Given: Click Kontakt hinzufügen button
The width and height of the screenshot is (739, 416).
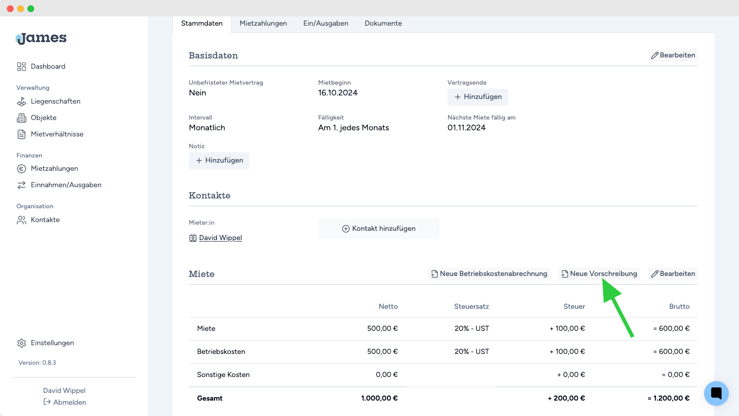Looking at the screenshot, I should tap(379, 229).
